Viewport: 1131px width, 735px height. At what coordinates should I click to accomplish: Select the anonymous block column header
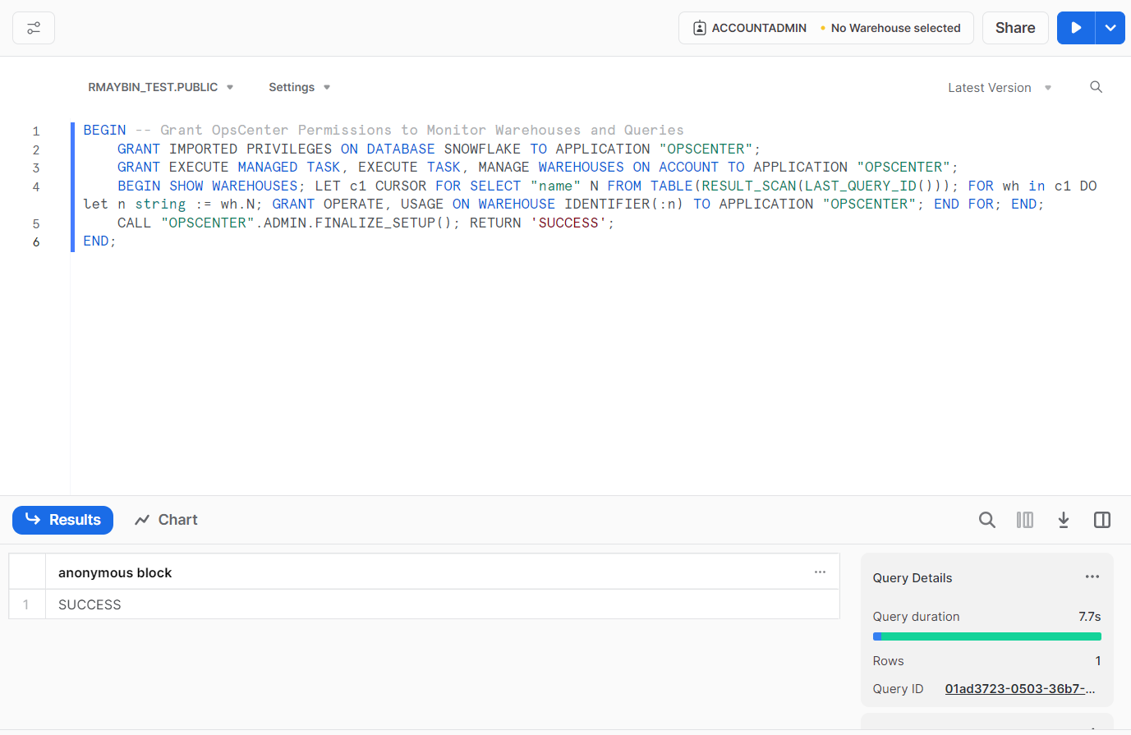(x=442, y=572)
